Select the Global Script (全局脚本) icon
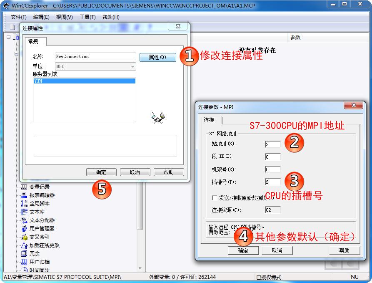The image size is (372, 283). (x=24, y=204)
